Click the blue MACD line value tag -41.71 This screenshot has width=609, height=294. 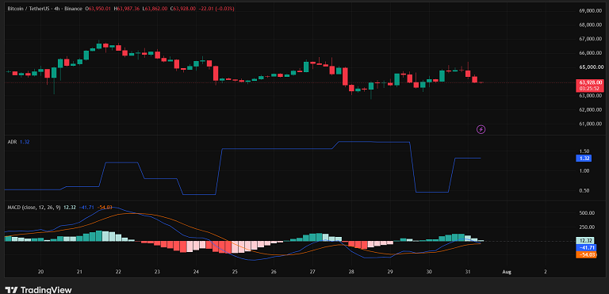[586, 248]
